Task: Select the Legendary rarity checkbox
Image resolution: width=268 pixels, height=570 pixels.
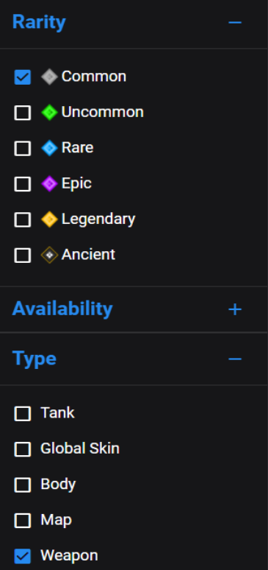Action: coord(23,219)
